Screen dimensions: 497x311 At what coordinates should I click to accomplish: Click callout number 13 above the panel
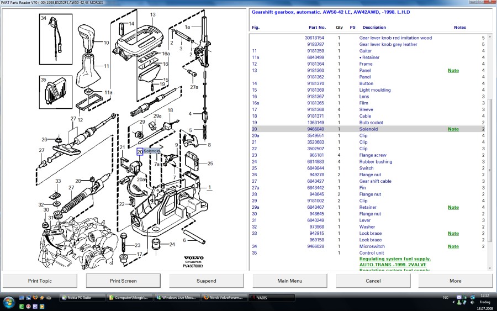point(153,14)
